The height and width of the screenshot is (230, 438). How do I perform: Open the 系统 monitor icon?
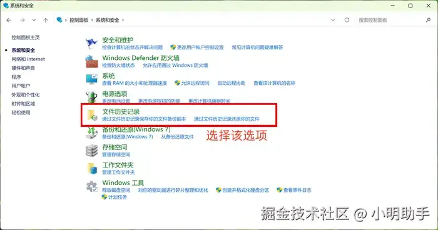coord(92,79)
